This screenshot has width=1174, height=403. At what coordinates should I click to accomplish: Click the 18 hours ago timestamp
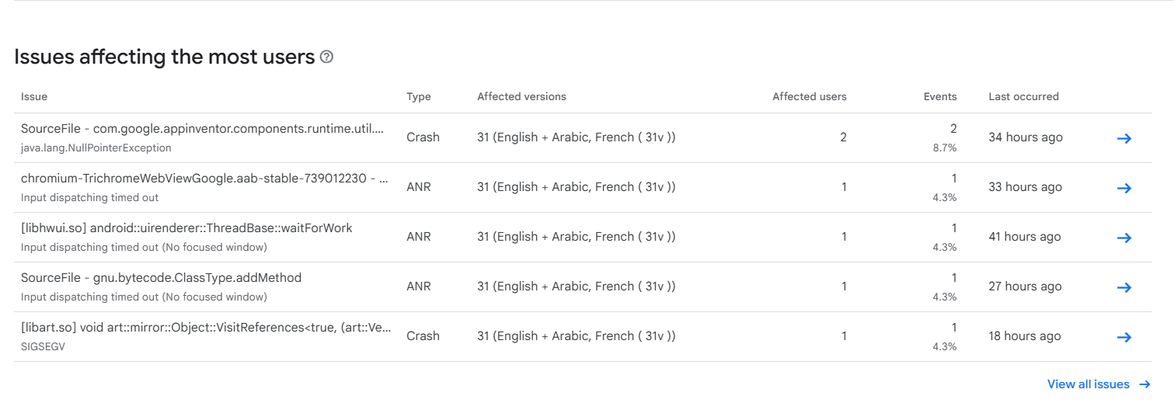[x=1024, y=336]
